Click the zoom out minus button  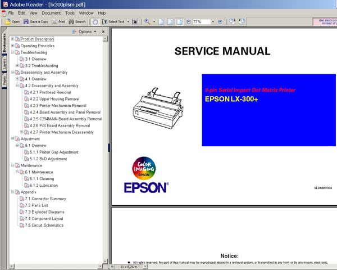click(x=189, y=22)
